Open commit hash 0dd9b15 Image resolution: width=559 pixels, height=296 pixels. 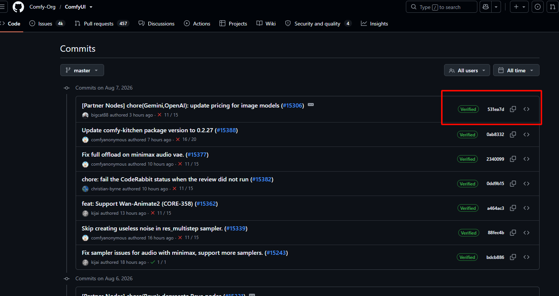click(x=495, y=184)
